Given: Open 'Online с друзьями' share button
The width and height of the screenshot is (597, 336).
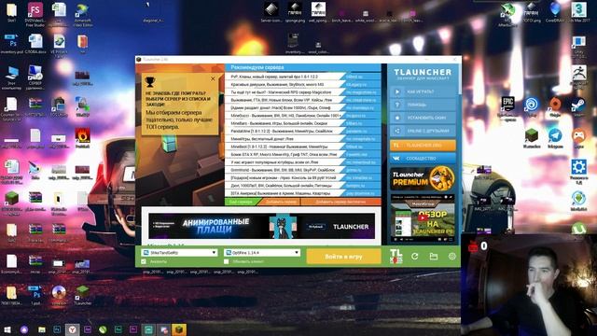Looking at the screenshot, I should pos(423,131).
